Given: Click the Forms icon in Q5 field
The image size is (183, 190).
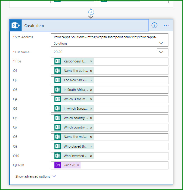Looking at the screenshot, I should pyautogui.click(x=58, y=108).
